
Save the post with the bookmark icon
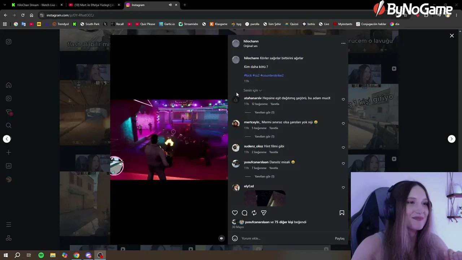[x=342, y=213]
